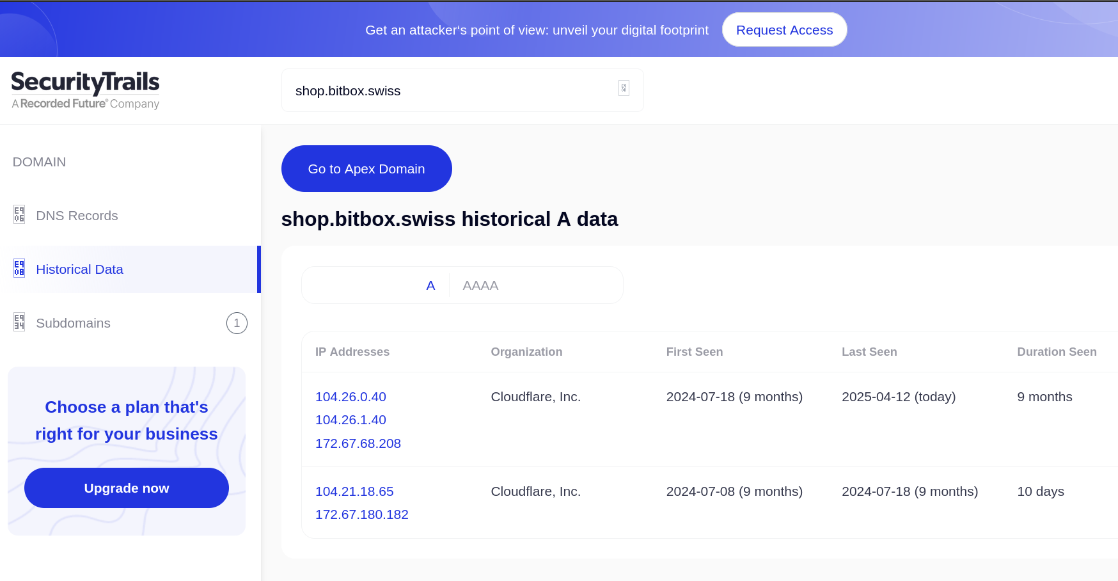1118x581 pixels.
Task: Open DNS Records in the sidebar
Action: pos(130,216)
